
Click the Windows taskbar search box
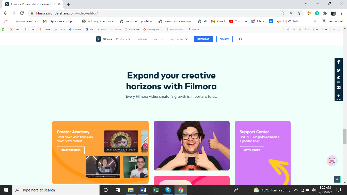[x=56, y=190]
